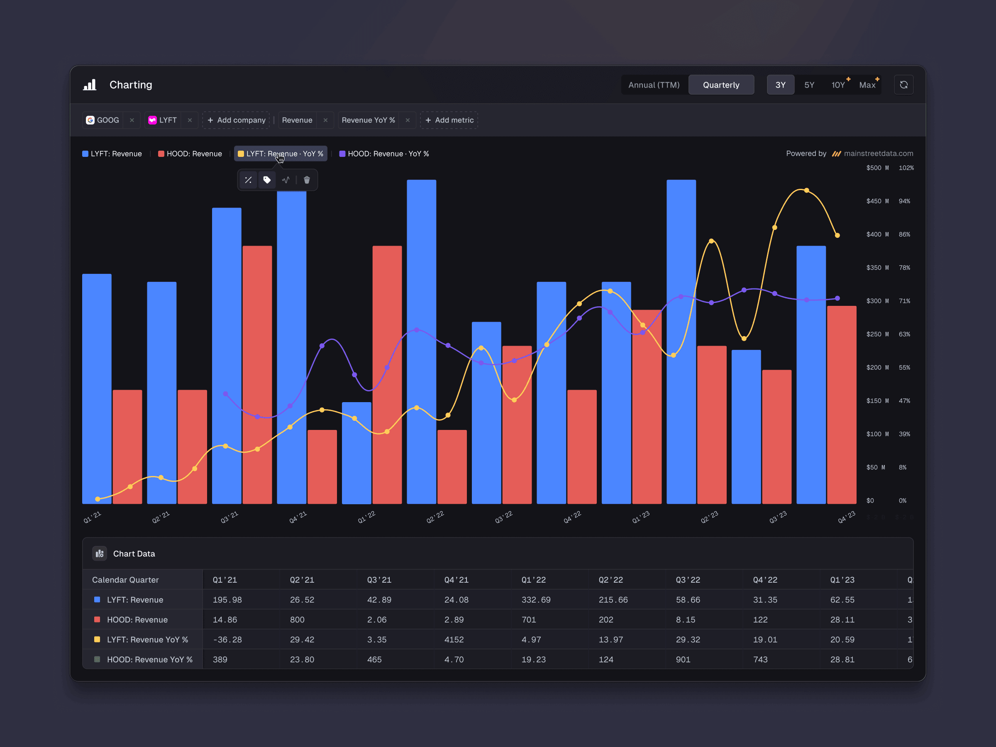Click the line-chart squiggle icon in the popup
The width and height of the screenshot is (996, 747).
click(x=286, y=180)
